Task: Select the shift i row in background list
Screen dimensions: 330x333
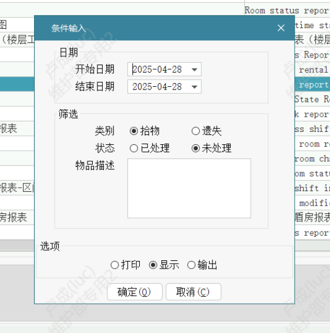Action: click(312, 188)
